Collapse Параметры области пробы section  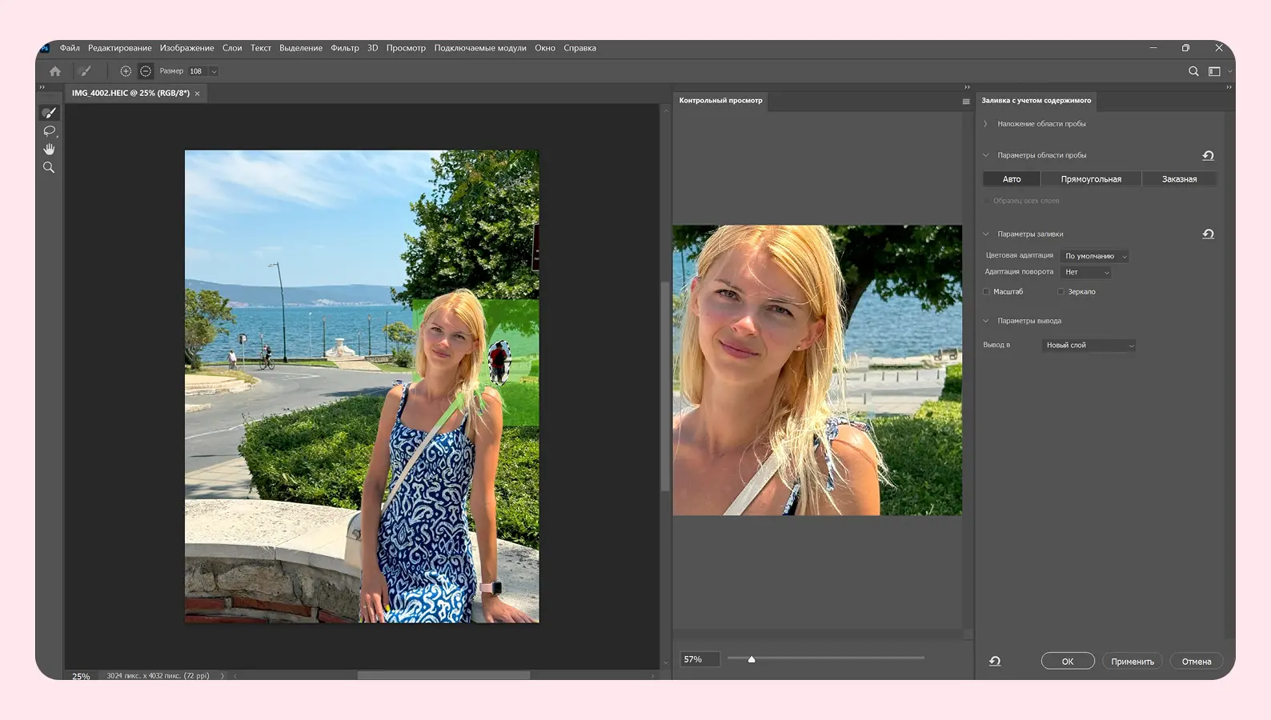coord(986,155)
